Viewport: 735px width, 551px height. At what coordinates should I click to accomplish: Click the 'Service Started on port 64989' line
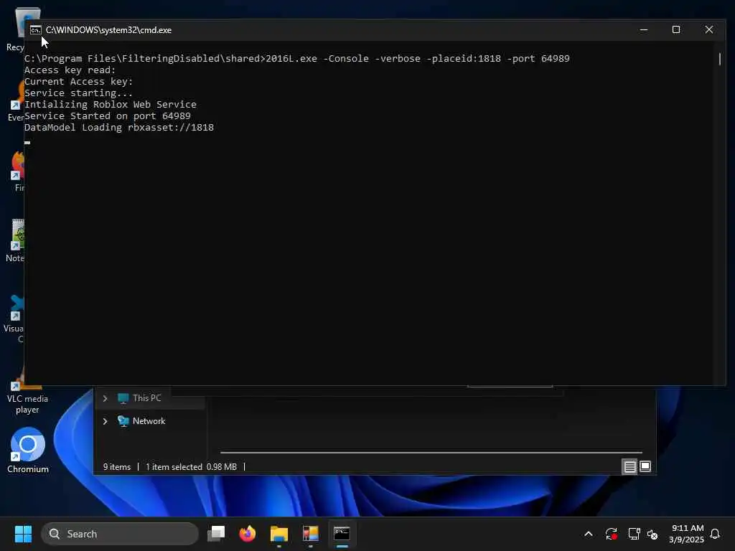coord(108,116)
